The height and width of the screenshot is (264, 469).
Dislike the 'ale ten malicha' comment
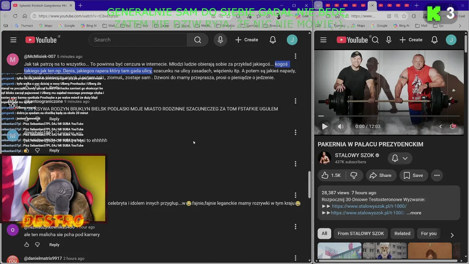pyautogui.click(x=37, y=245)
